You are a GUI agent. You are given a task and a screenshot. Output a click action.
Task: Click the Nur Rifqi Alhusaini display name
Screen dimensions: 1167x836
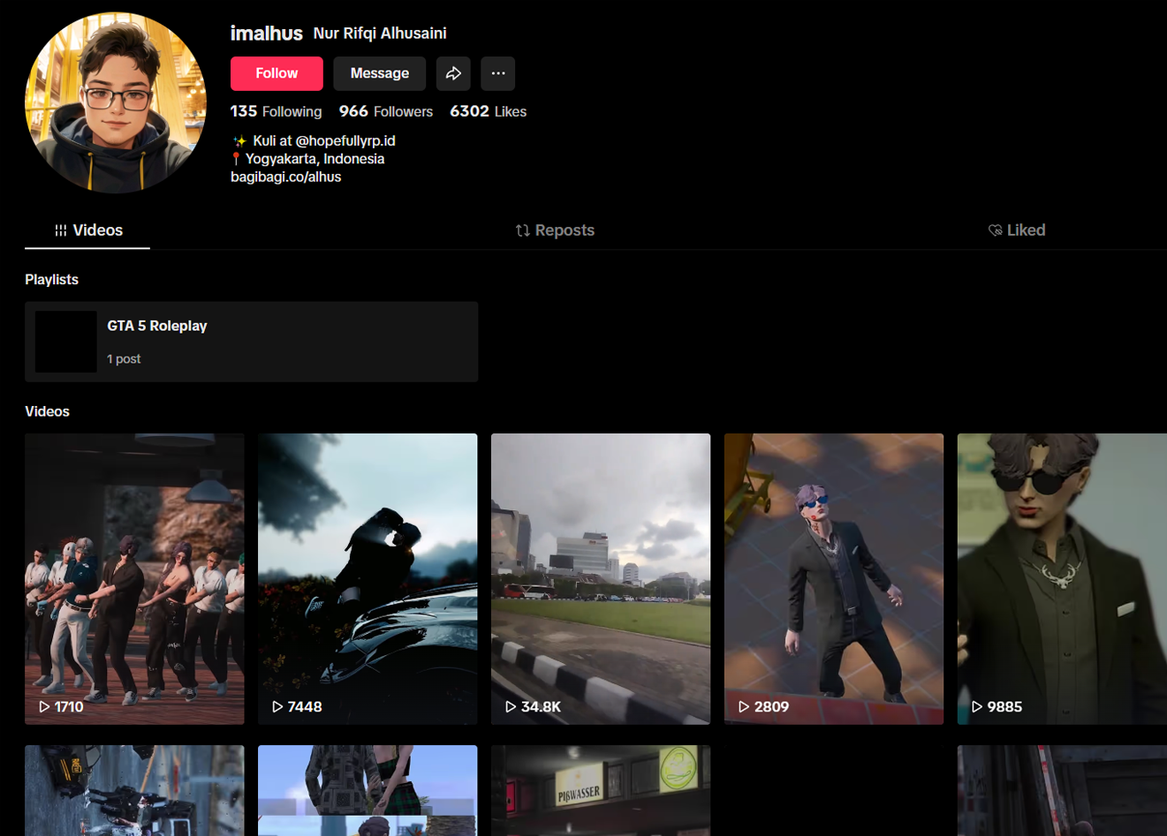coord(380,34)
